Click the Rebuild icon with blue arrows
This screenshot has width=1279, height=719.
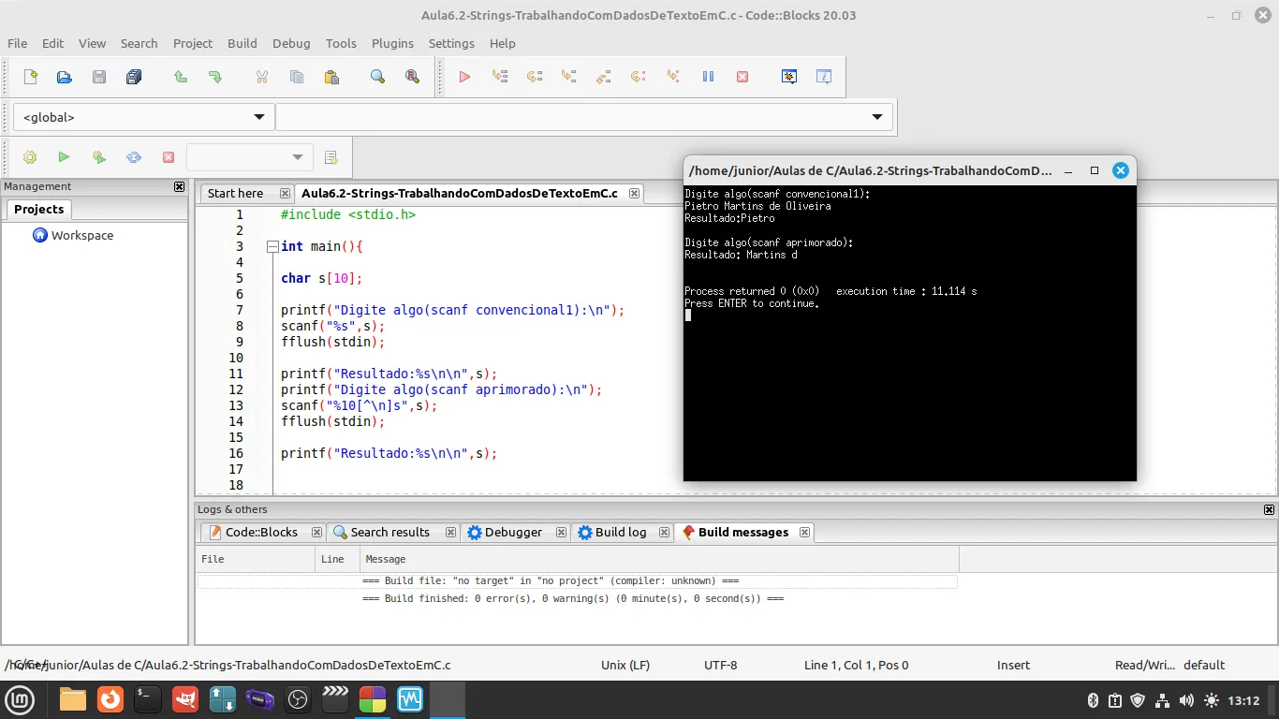click(x=134, y=157)
